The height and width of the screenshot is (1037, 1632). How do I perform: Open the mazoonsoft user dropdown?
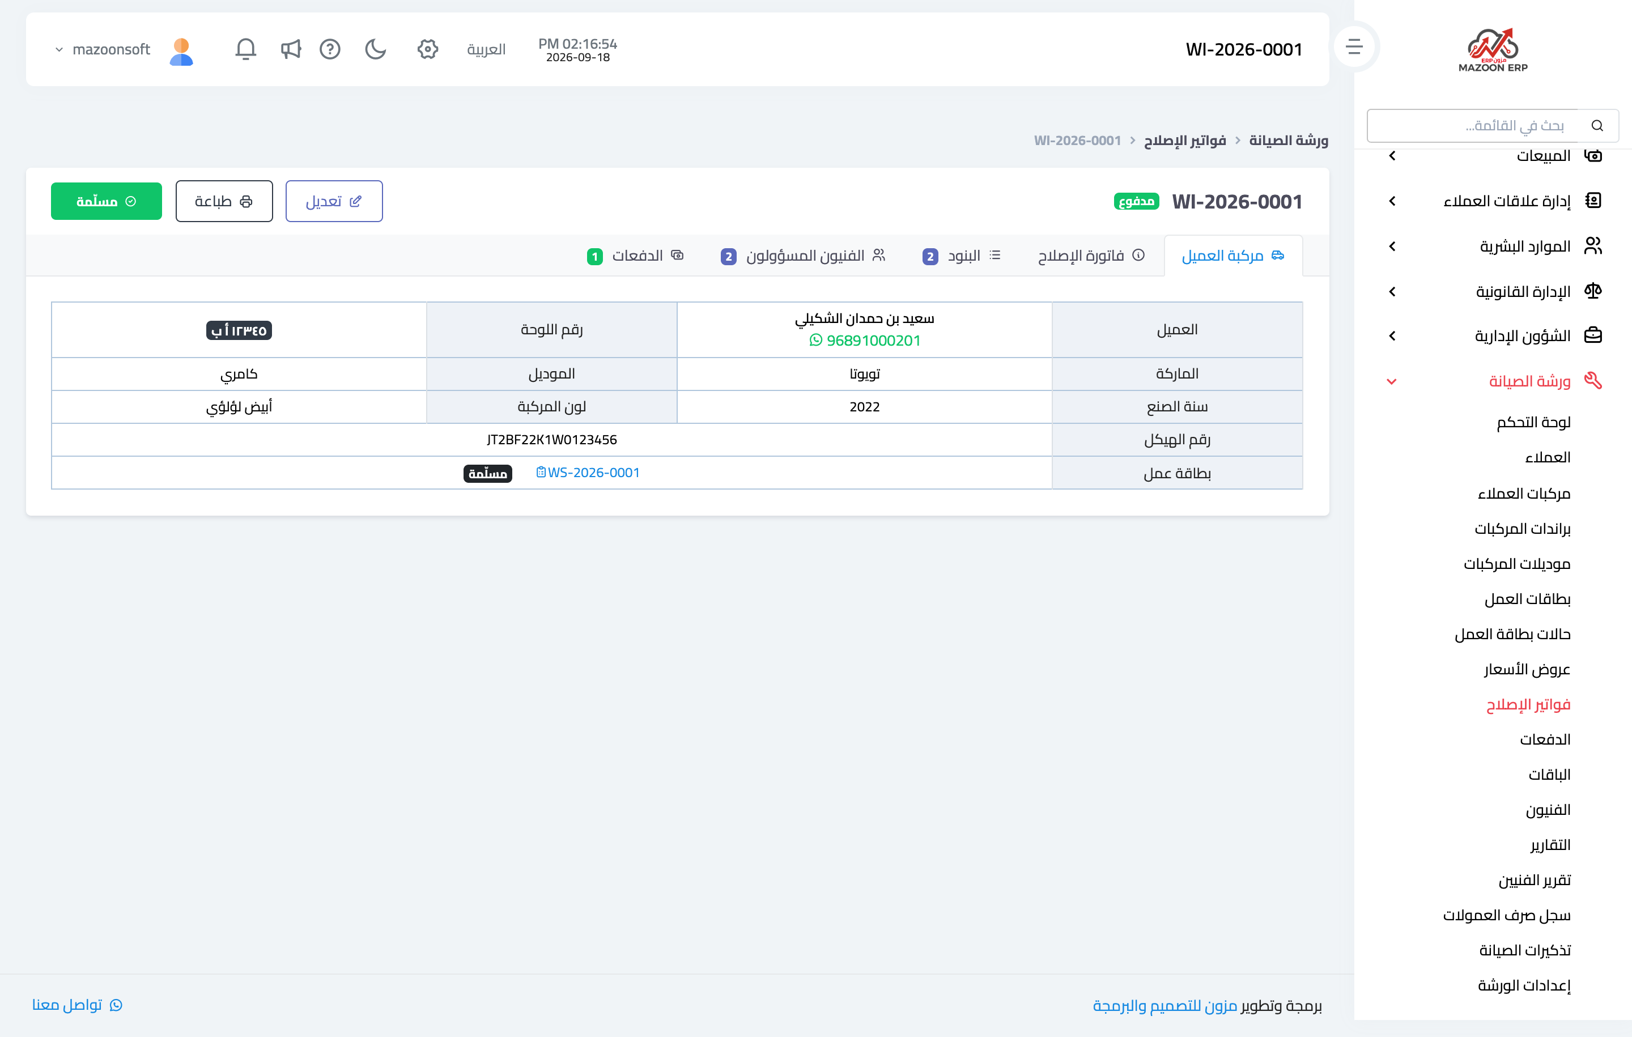(103, 49)
